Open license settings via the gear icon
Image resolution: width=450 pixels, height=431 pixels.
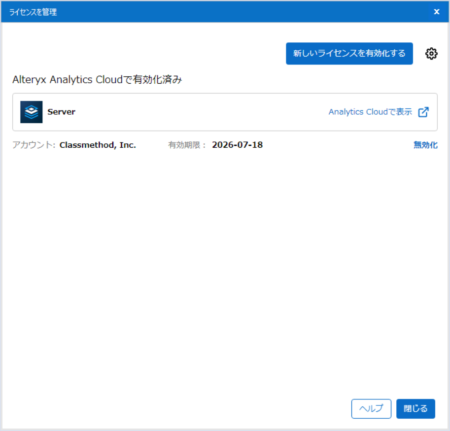(x=431, y=54)
